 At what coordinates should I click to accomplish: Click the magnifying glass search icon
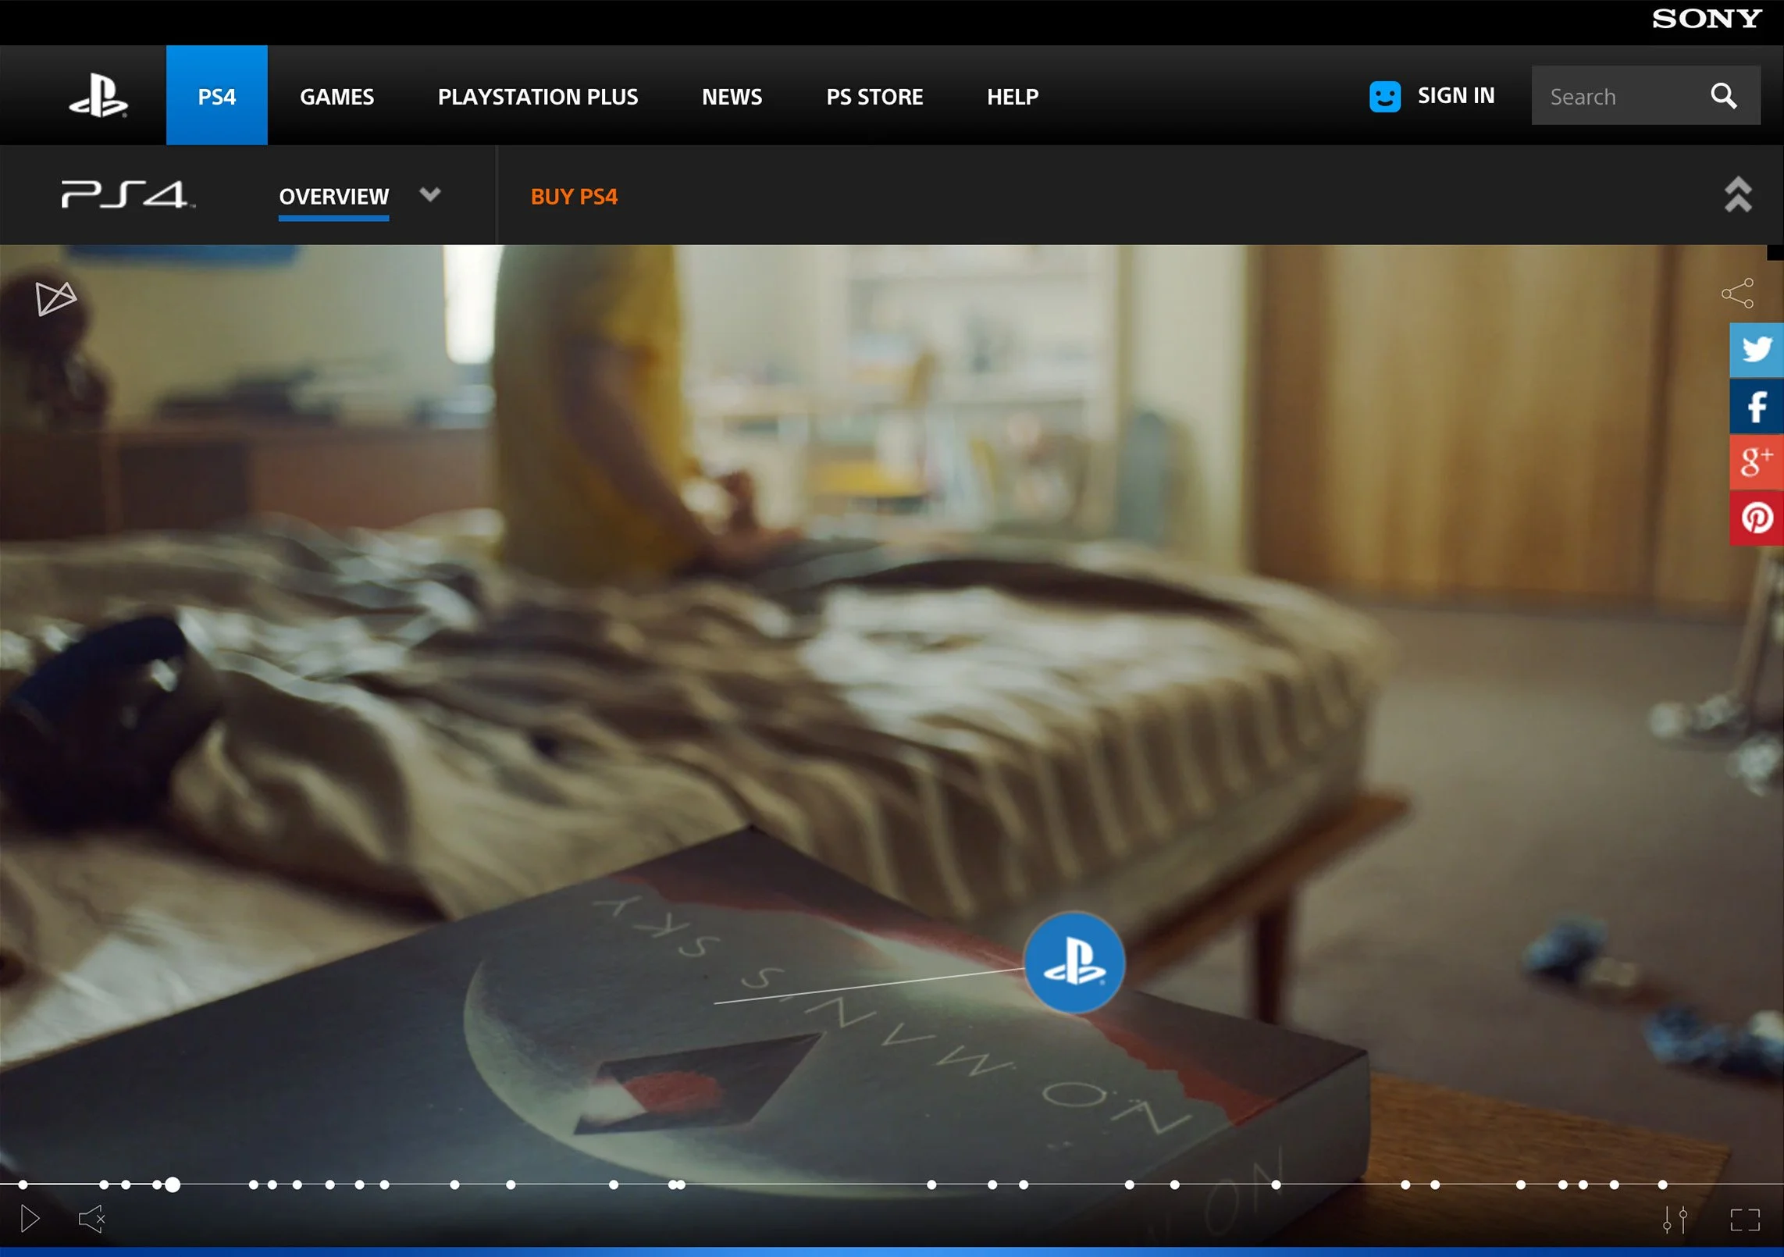pyautogui.click(x=1723, y=96)
